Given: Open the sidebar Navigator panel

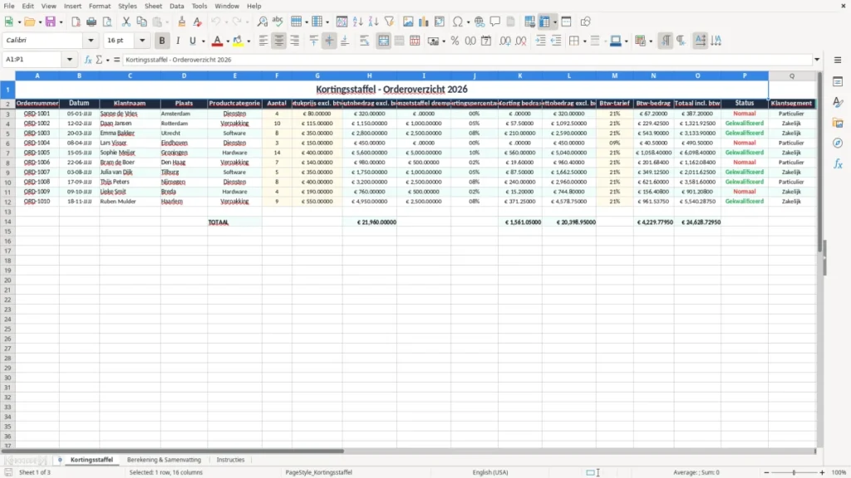Looking at the screenshot, I should pos(838,143).
